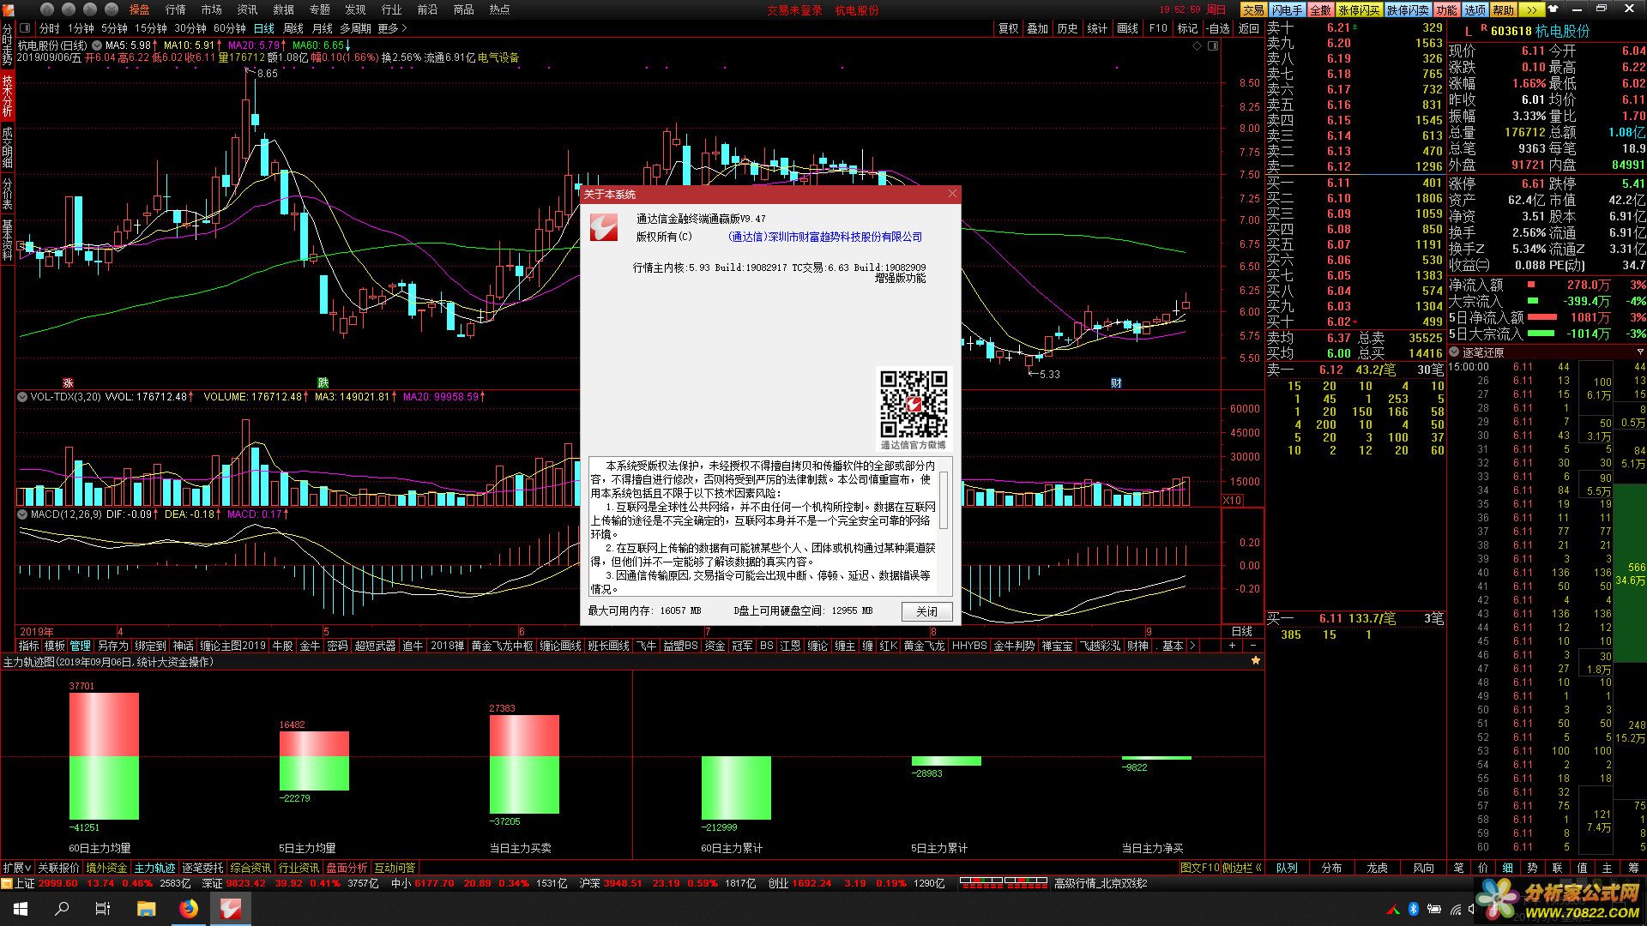Screen dimensions: 1647x926
Task: Open Task View on the taskbar
Action: coord(103,908)
